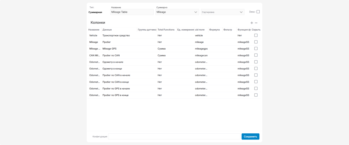Click the Название field containing Mileage Table
Viewport: 349px width, 145px height.
pyautogui.click(x=132, y=12)
